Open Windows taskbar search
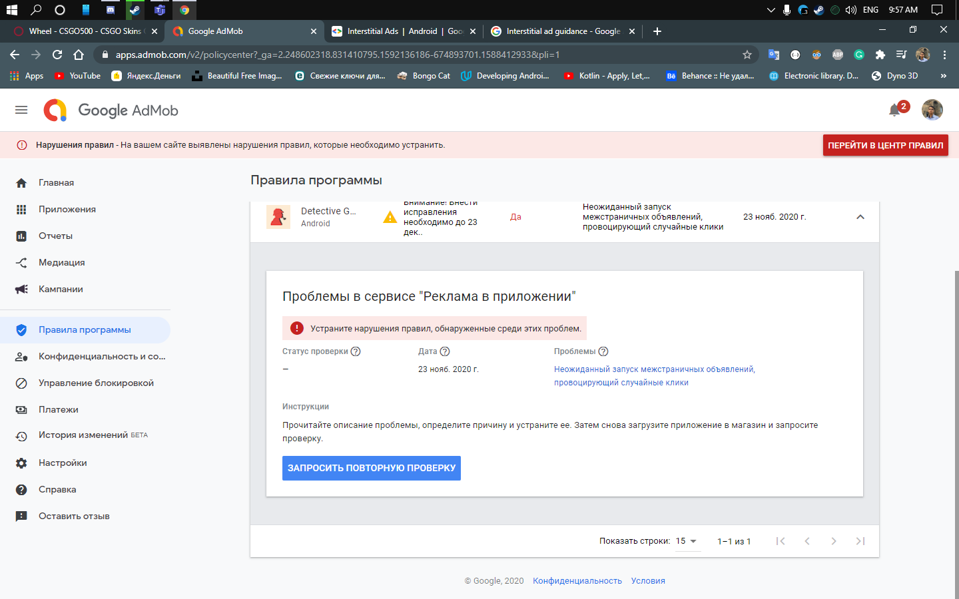Viewport: 959px width, 599px height. (36, 10)
